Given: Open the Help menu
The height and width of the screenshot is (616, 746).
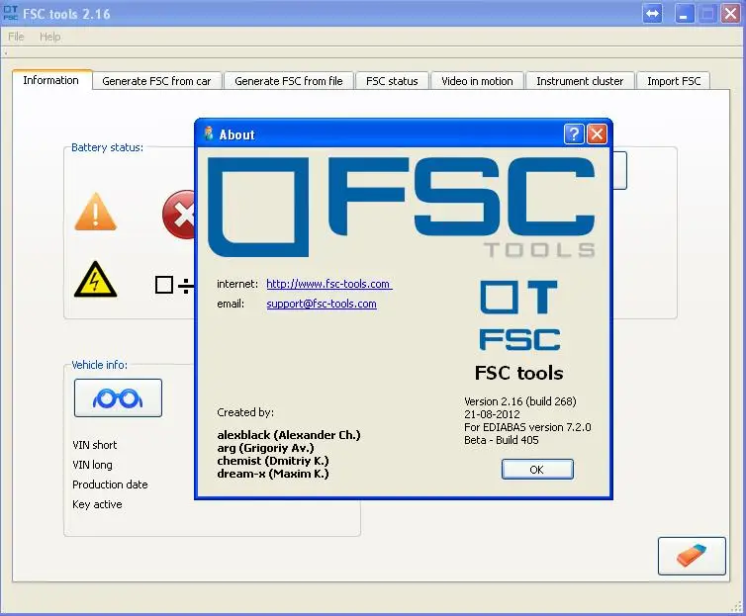Looking at the screenshot, I should [x=49, y=37].
